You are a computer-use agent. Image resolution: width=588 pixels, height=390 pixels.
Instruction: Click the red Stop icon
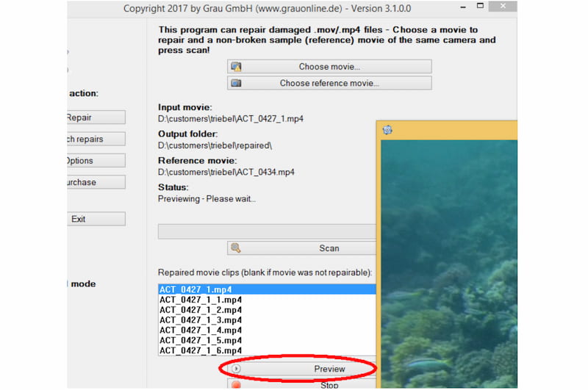(x=236, y=385)
